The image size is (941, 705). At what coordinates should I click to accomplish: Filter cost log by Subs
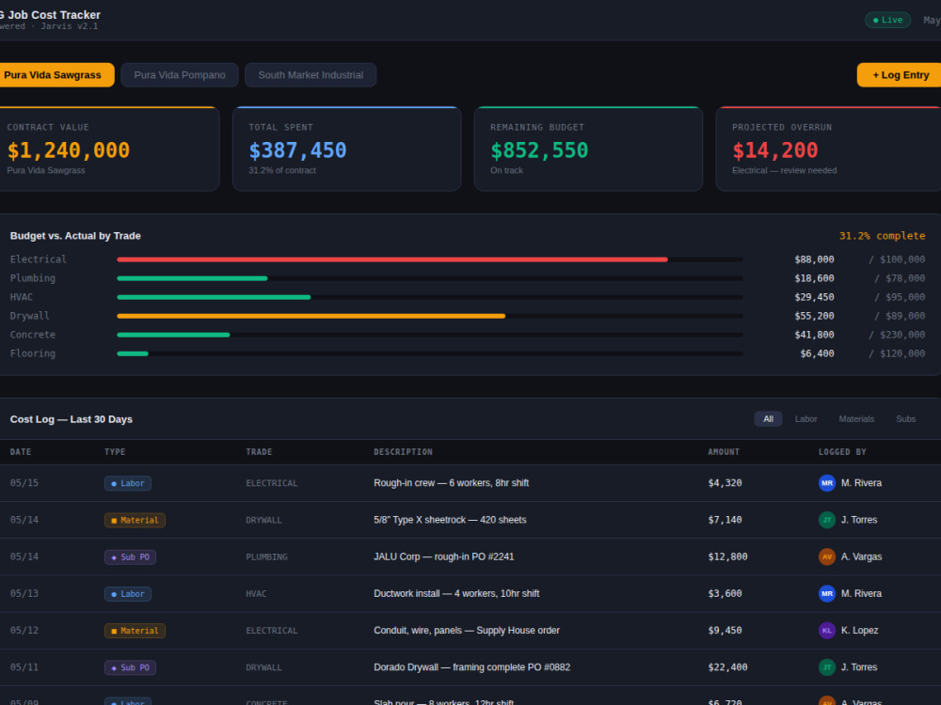pyautogui.click(x=905, y=419)
